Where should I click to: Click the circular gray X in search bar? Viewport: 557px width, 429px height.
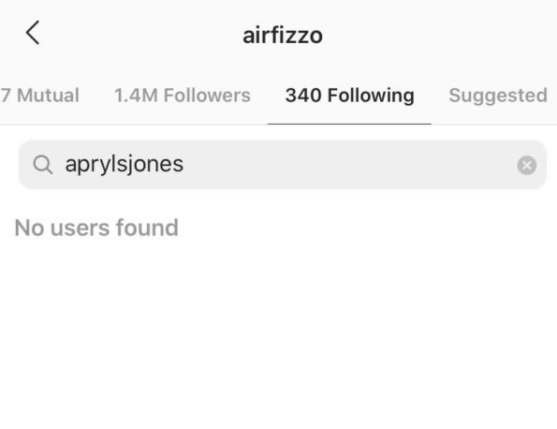(526, 165)
